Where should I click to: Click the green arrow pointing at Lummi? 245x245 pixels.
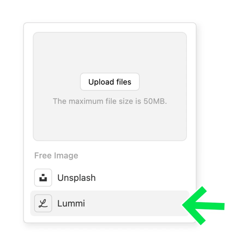(203, 205)
